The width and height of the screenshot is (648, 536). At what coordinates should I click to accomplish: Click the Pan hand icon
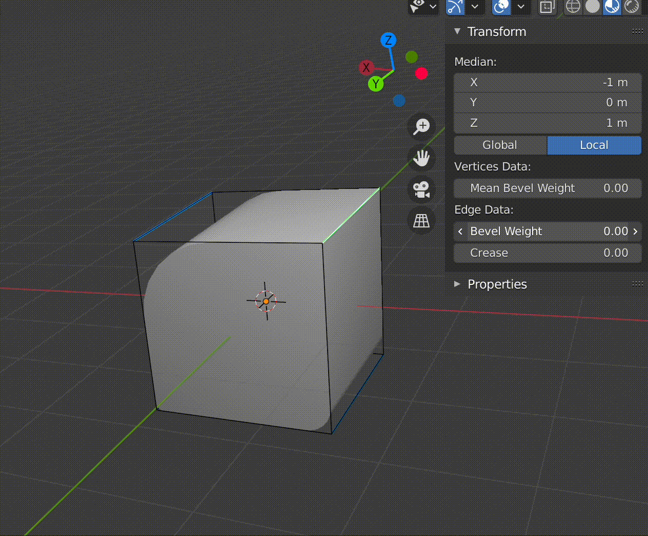(421, 158)
